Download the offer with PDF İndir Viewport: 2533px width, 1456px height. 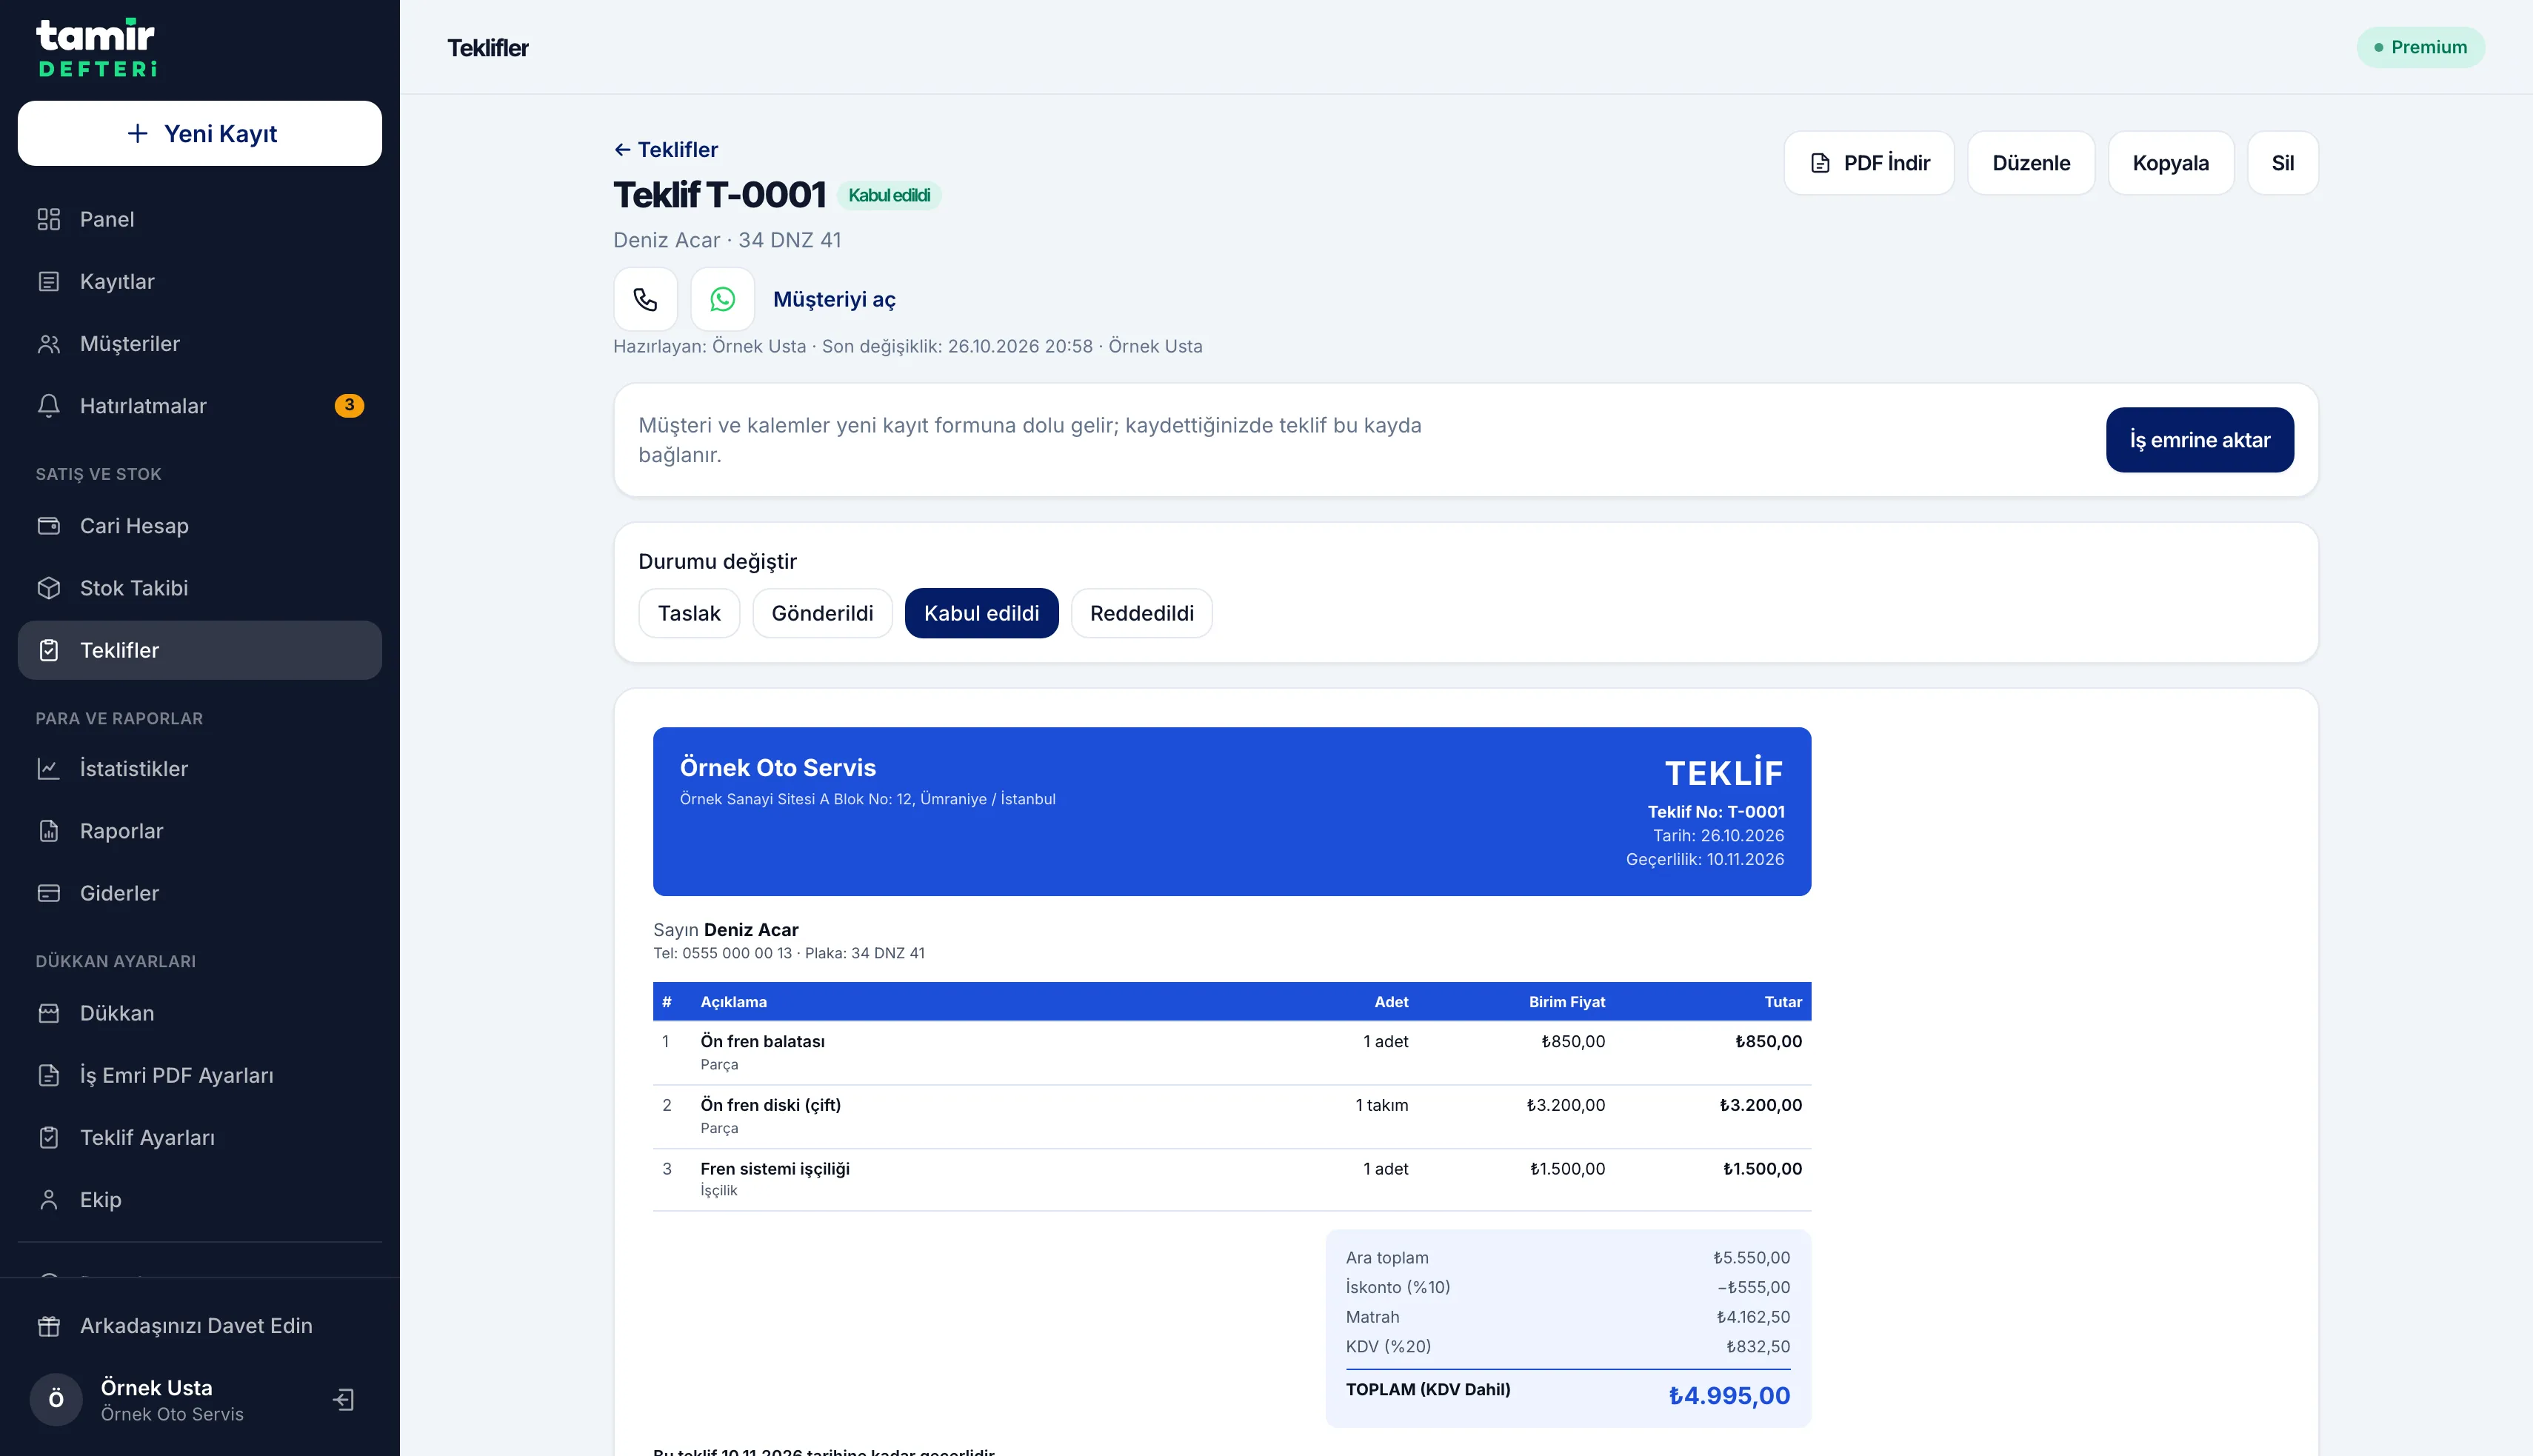tap(1868, 163)
